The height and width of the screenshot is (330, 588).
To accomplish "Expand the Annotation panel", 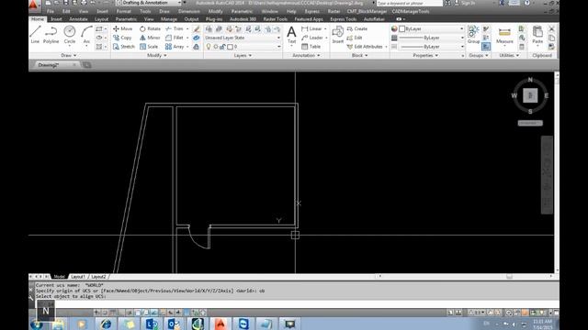I will [306, 55].
